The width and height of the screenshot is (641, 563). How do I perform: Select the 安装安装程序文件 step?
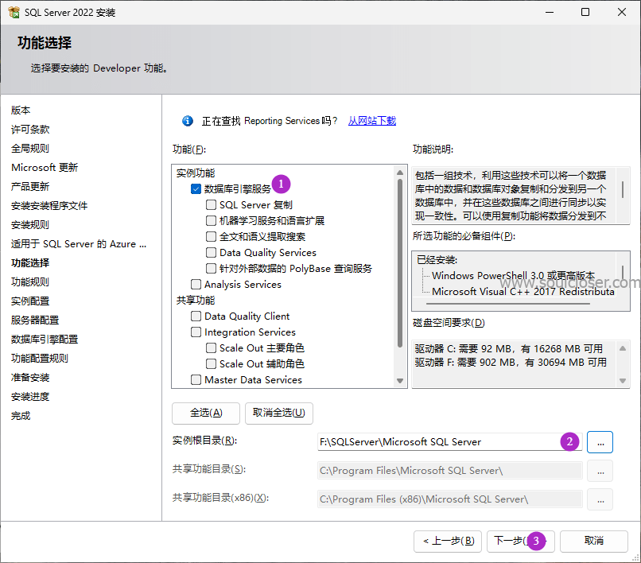pyautogui.click(x=49, y=206)
